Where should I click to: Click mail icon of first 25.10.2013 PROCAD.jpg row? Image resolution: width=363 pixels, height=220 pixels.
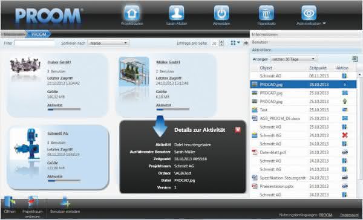click(x=345, y=92)
